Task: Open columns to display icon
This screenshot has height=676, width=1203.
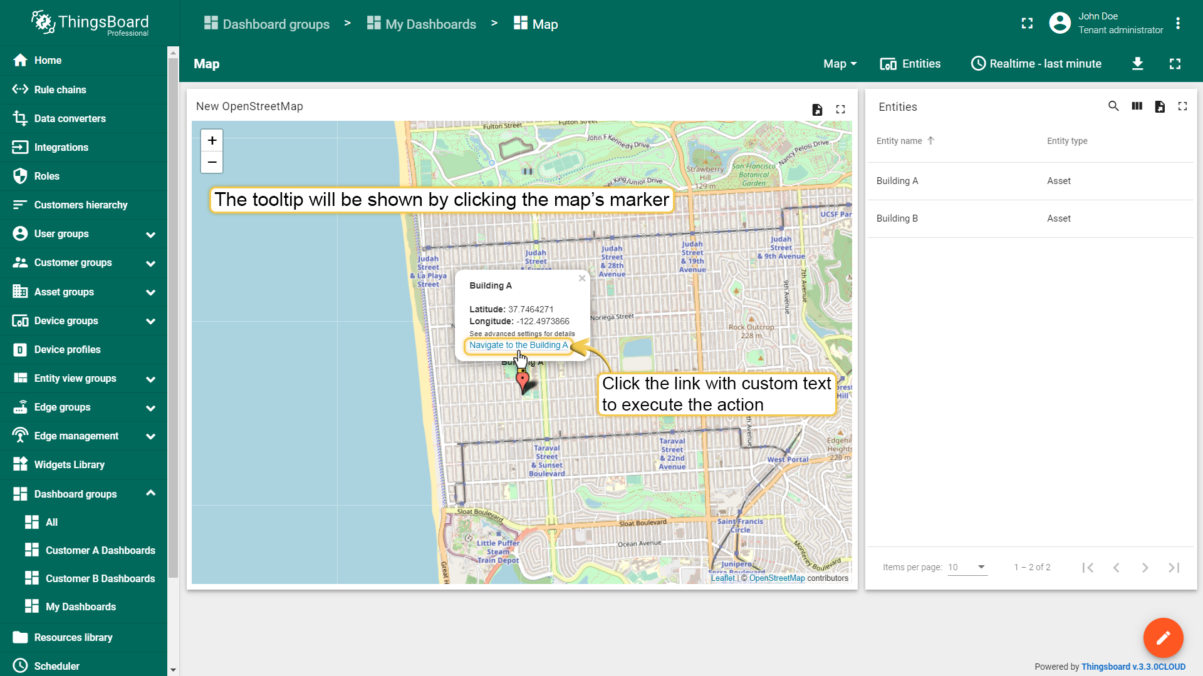Action: [1137, 106]
